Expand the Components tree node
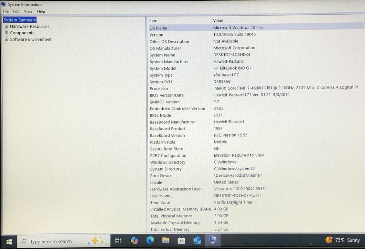The height and width of the screenshot is (249, 365). point(6,33)
